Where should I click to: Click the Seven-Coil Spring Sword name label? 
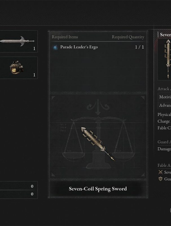[x=98, y=189]
